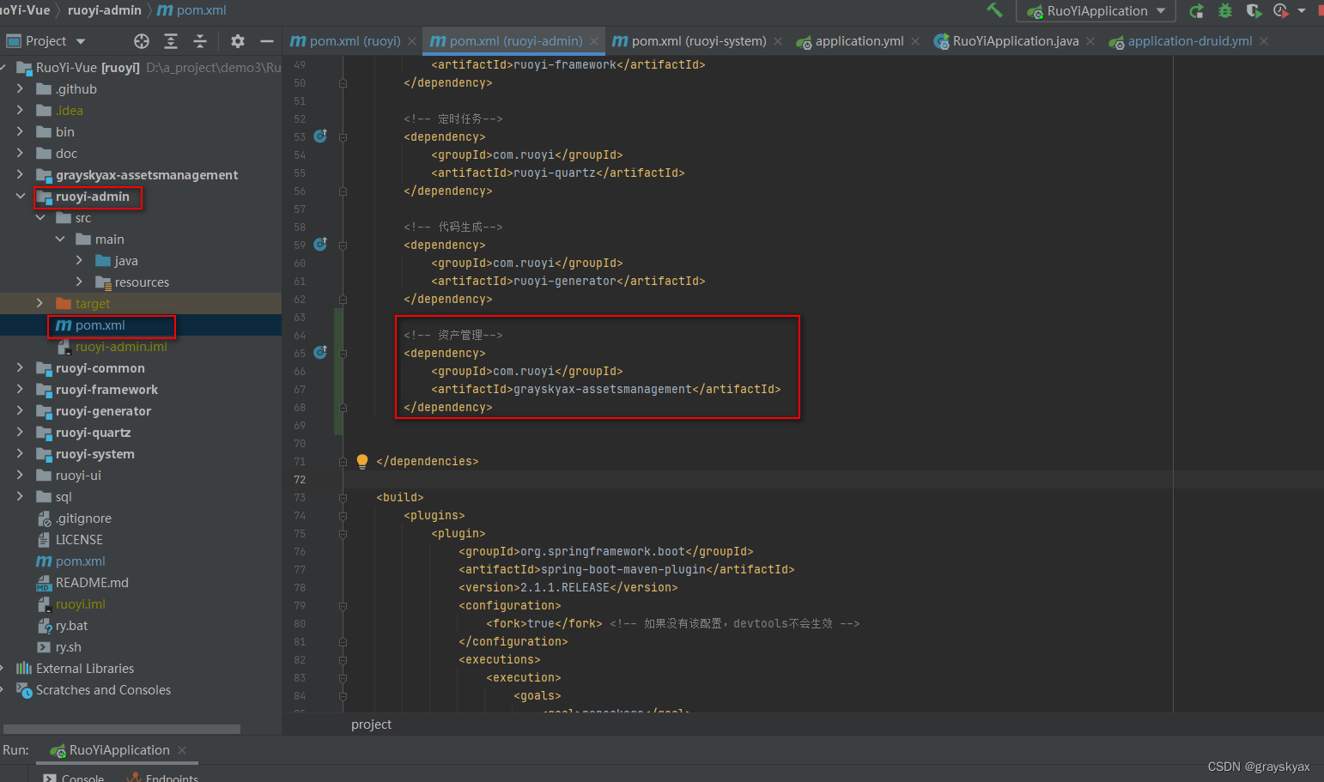The width and height of the screenshot is (1324, 782).
Task: Open Project panel settings gear
Action: coord(238,41)
